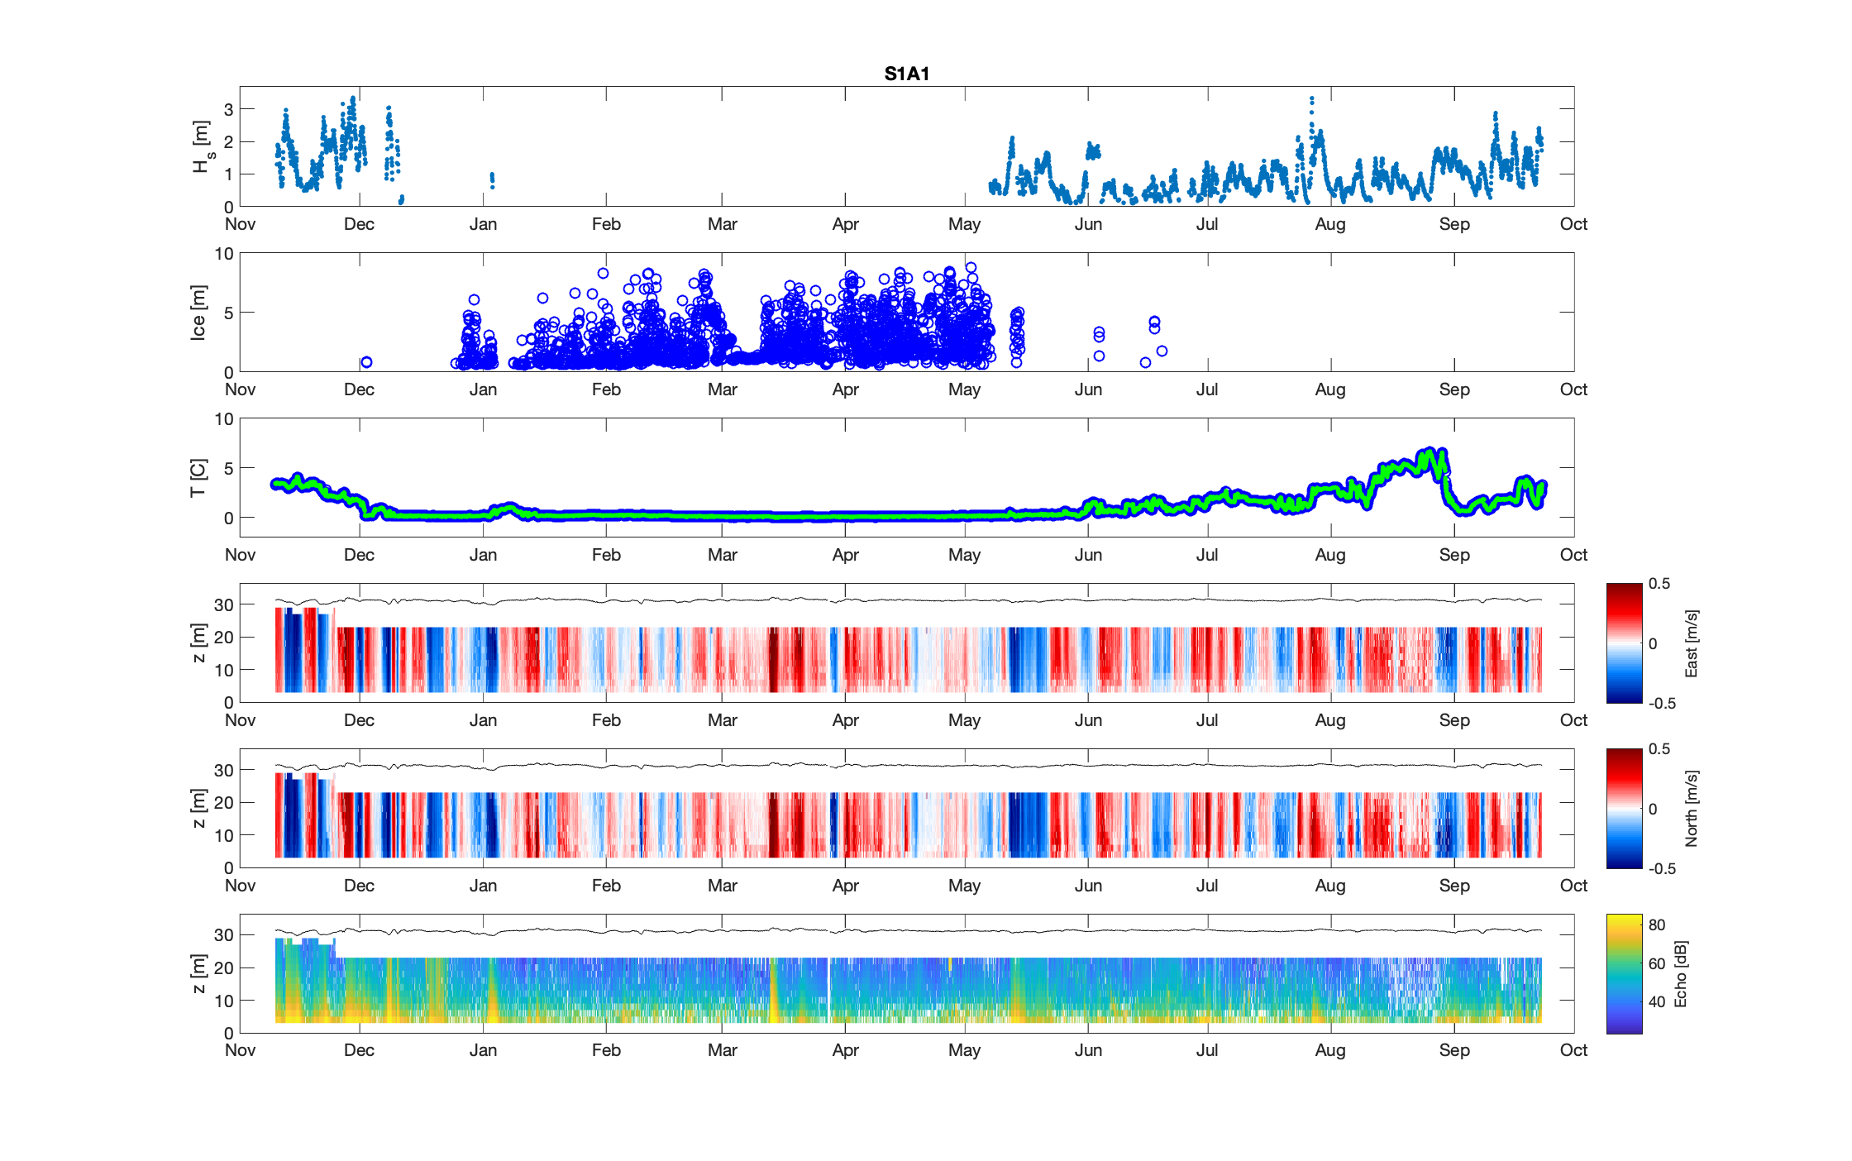Click the May tick label below Ice plot
This screenshot has height=1161, width=1852.
(964, 389)
